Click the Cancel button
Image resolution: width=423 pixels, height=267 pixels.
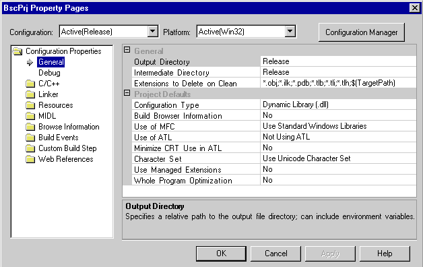(x=275, y=254)
